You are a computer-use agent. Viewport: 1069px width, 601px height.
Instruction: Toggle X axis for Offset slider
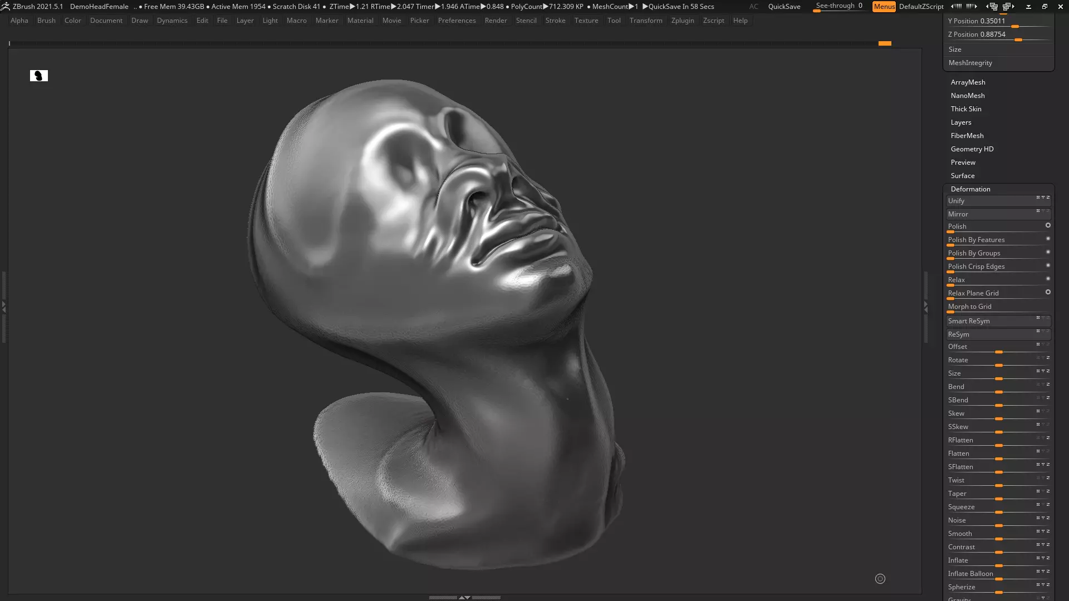click(x=1038, y=344)
